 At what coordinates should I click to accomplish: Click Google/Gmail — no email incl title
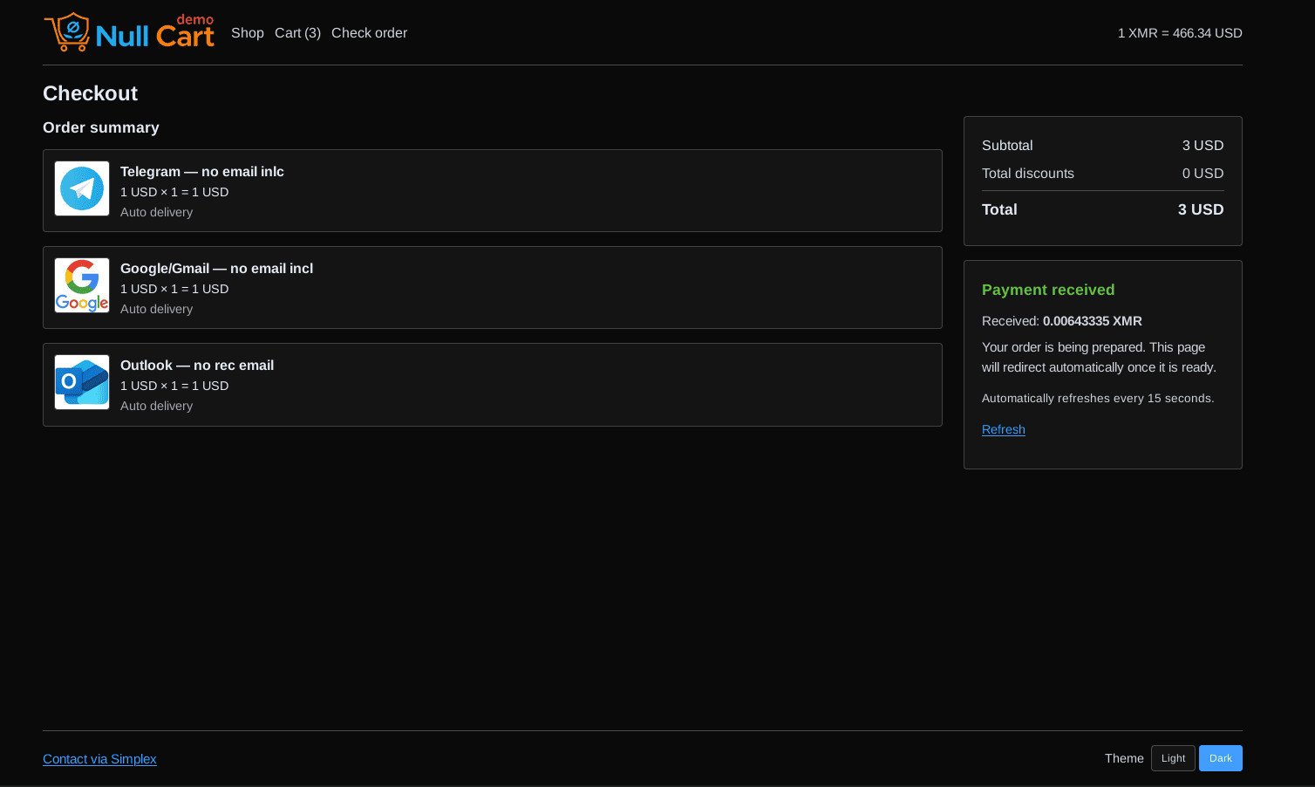[x=216, y=269]
